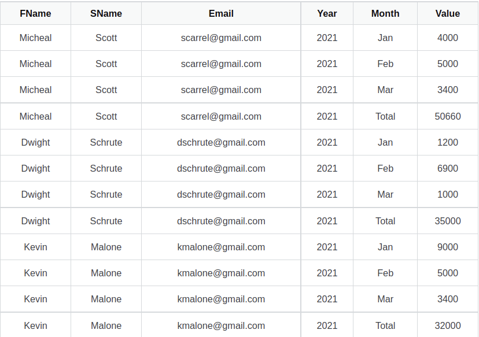This screenshot has width=479, height=337.
Task: Click dschrute@gmail.com in the Jan row
Action: pyautogui.click(x=221, y=143)
